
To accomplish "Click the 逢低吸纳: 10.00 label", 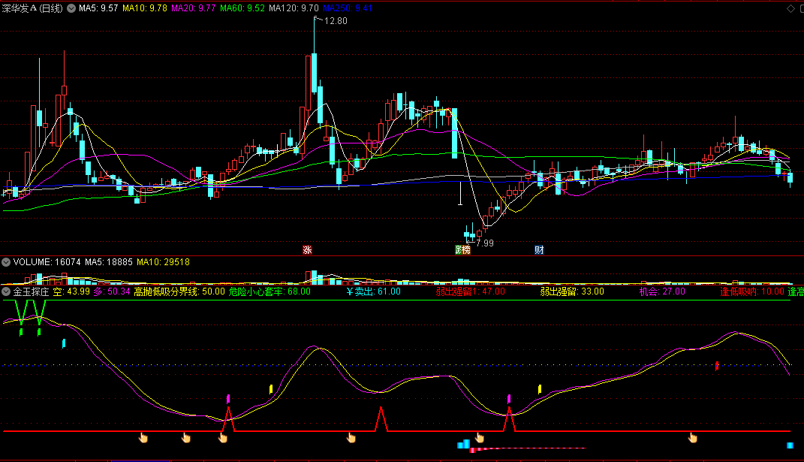I will pos(752,291).
